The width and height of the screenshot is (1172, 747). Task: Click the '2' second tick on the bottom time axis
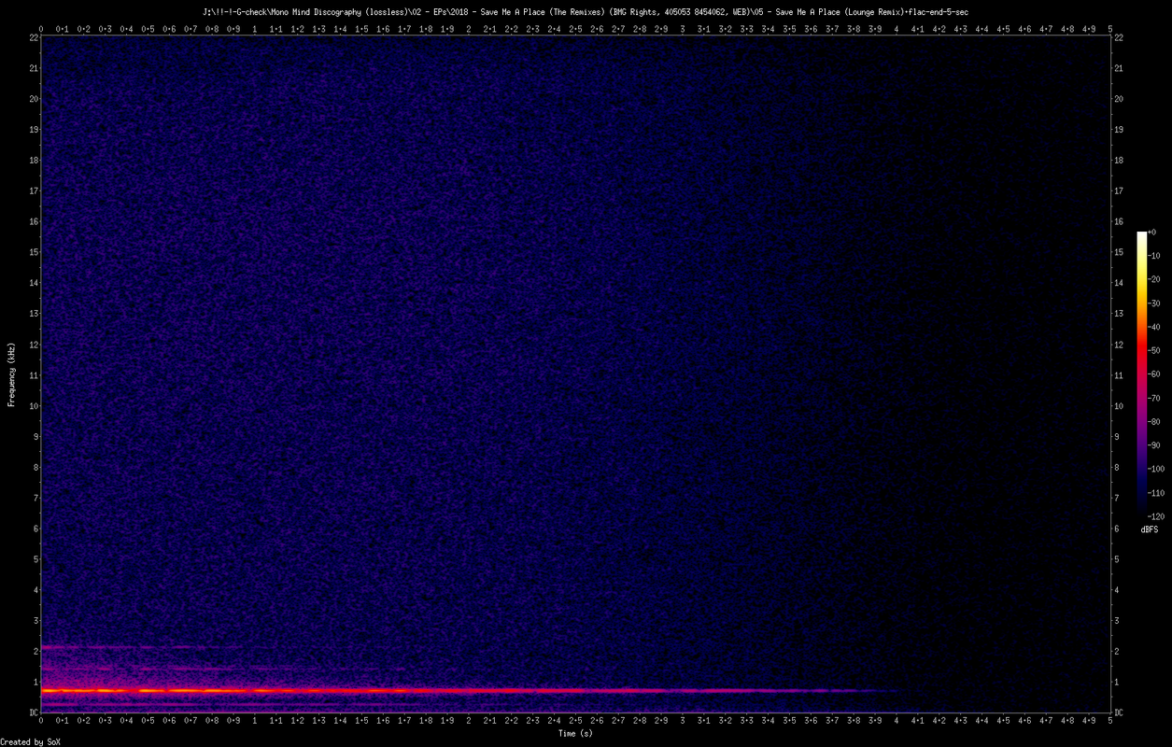coord(469,721)
